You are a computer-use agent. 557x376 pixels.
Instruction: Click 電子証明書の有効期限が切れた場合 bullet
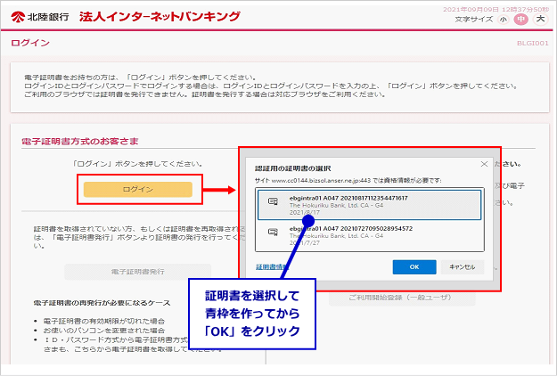tap(104, 321)
